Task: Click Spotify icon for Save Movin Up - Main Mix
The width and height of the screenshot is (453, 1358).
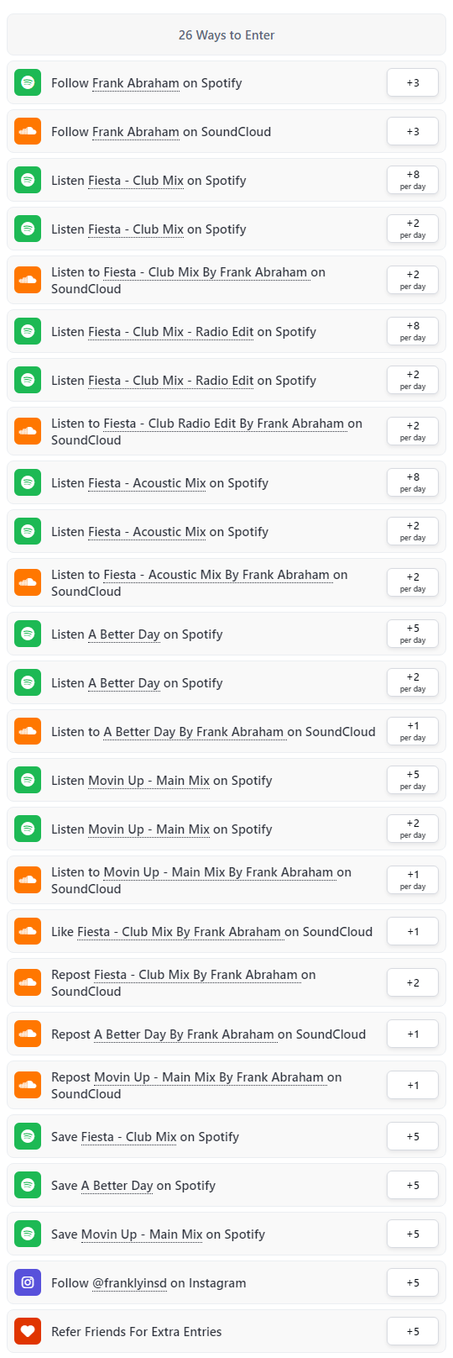Action: click(28, 1234)
